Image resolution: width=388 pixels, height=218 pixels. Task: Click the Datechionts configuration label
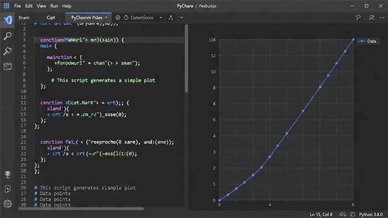click(142, 18)
